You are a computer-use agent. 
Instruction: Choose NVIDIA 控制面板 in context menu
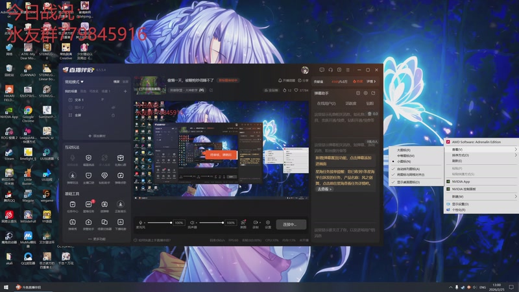pyautogui.click(x=481, y=189)
